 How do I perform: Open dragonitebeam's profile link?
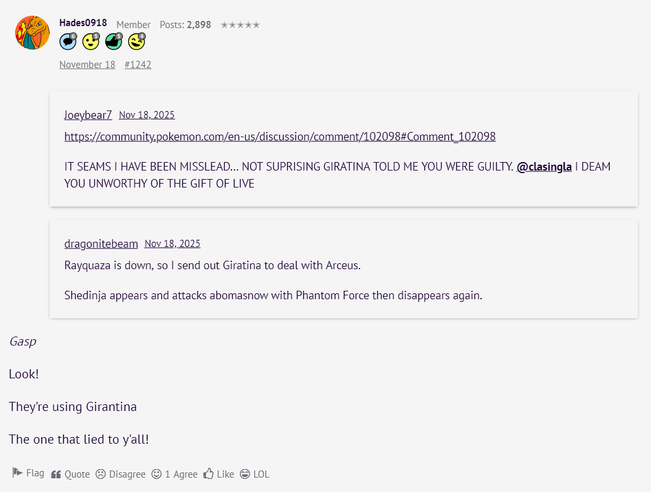(x=101, y=244)
